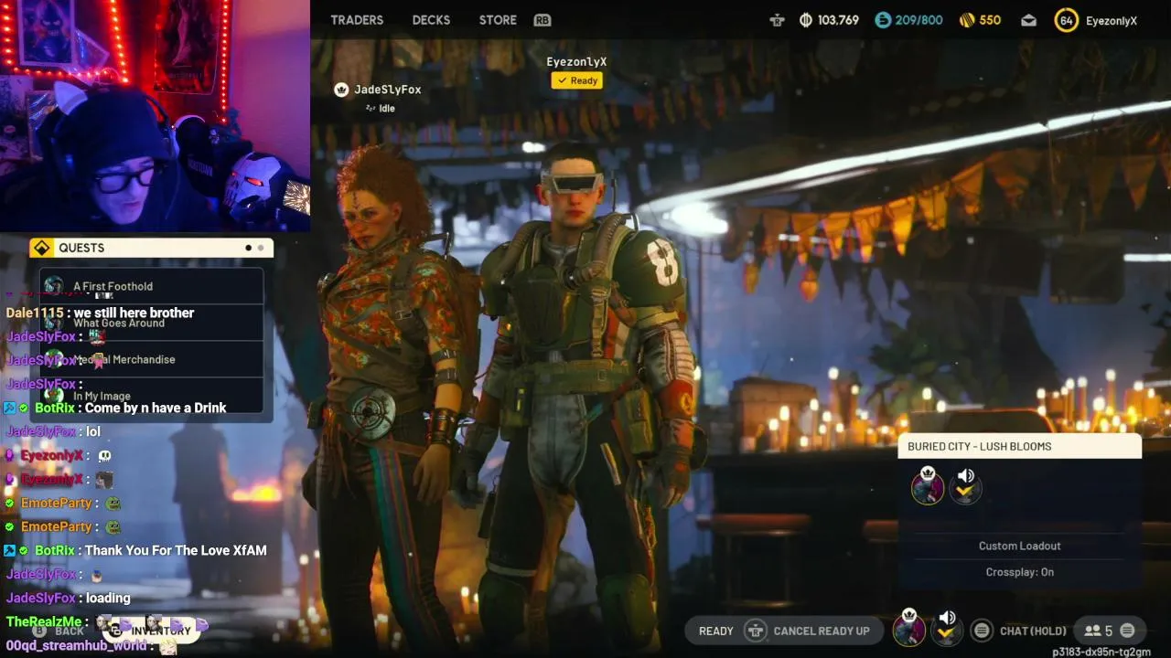
Task: Click the TheRealzMe chat username
Action: [x=44, y=621]
